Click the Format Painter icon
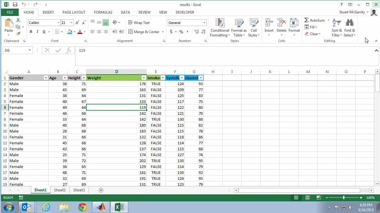Viewport: 380px width, 213px height. tap(18, 33)
